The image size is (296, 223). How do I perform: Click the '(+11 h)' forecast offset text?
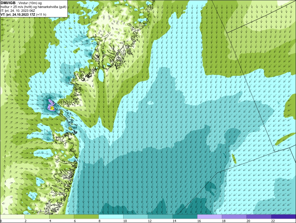[41, 14]
